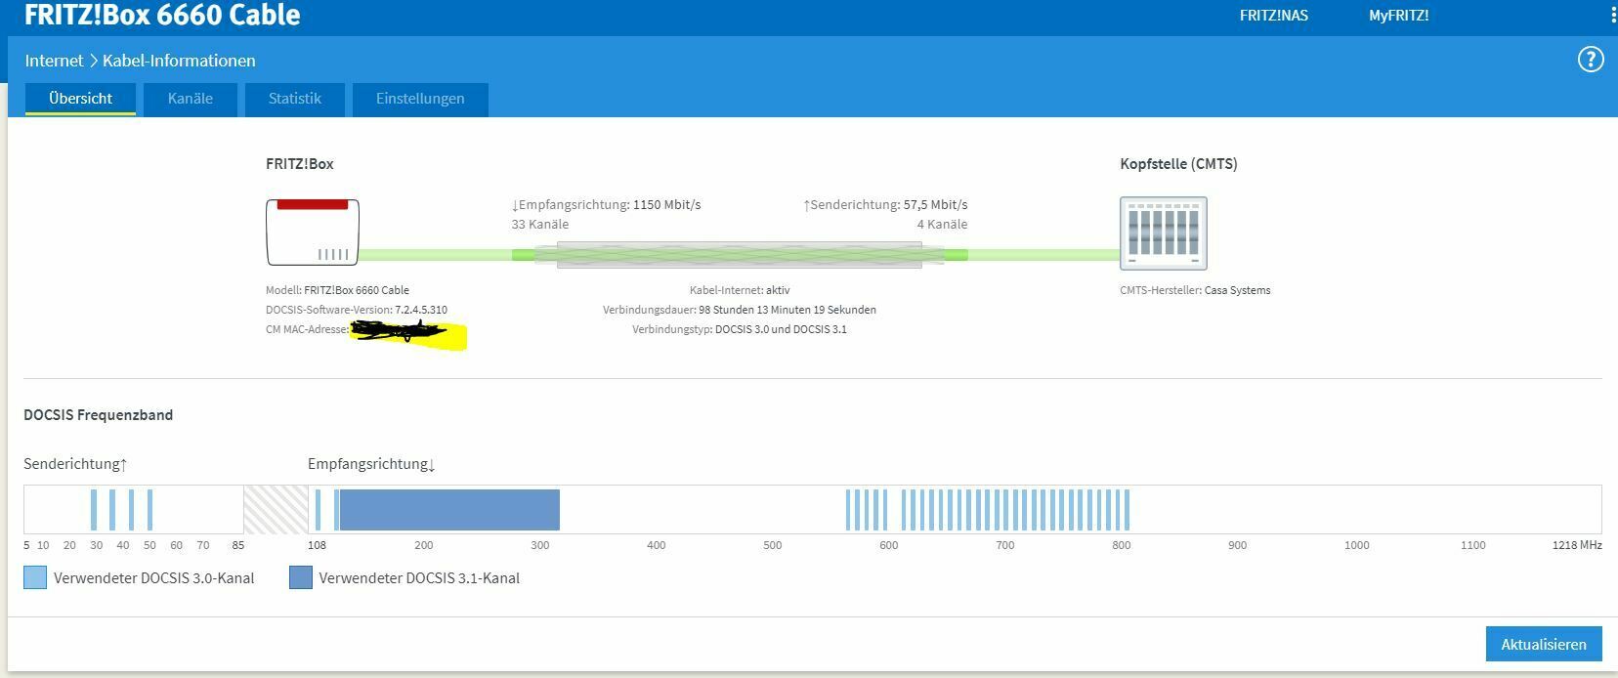
Task: Click the dark blue DOCSIS 3.1 legend swatch
Action: coord(301,577)
